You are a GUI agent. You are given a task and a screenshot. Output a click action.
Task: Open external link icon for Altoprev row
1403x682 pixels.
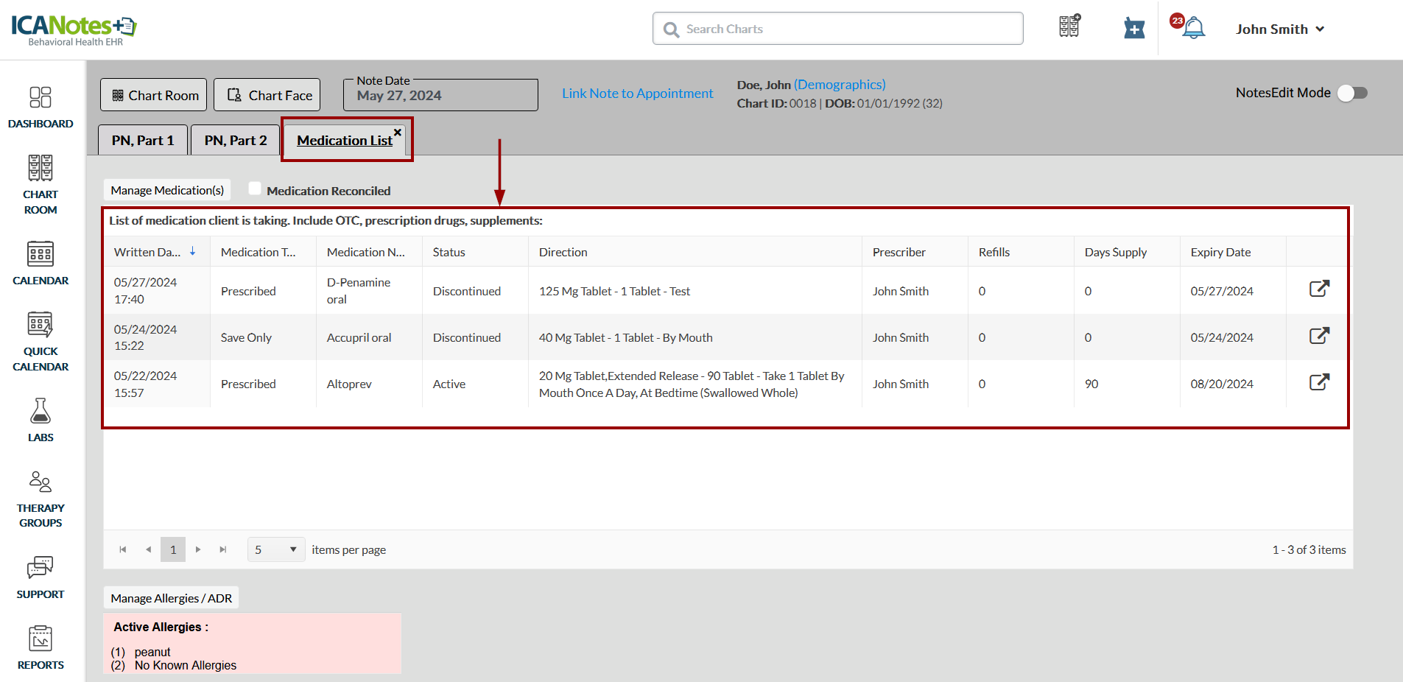(1319, 382)
